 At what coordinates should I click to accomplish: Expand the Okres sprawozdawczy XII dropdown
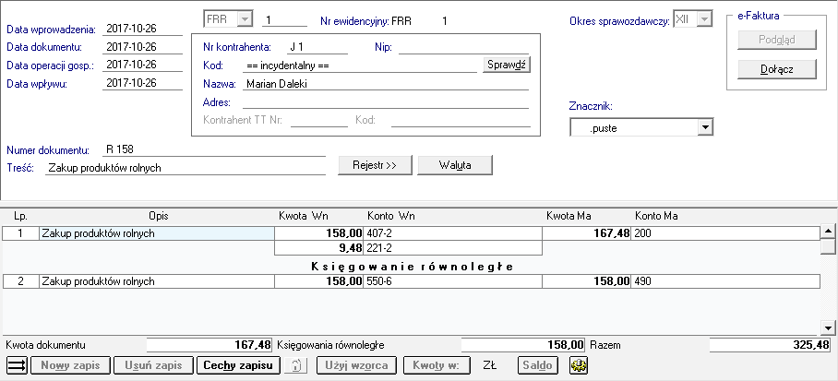[x=705, y=19]
